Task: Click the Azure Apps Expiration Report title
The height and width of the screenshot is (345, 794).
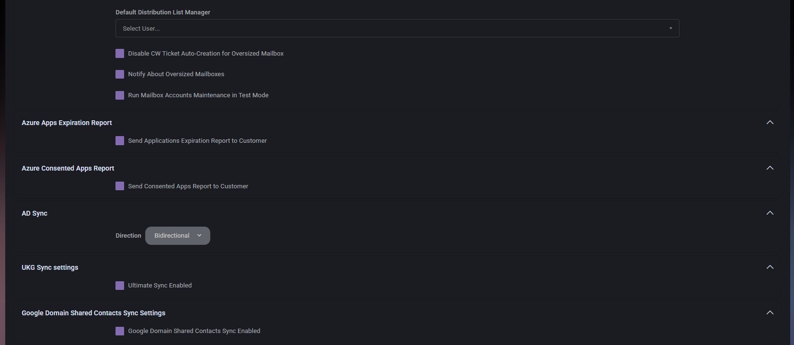Action: [66, 122]
